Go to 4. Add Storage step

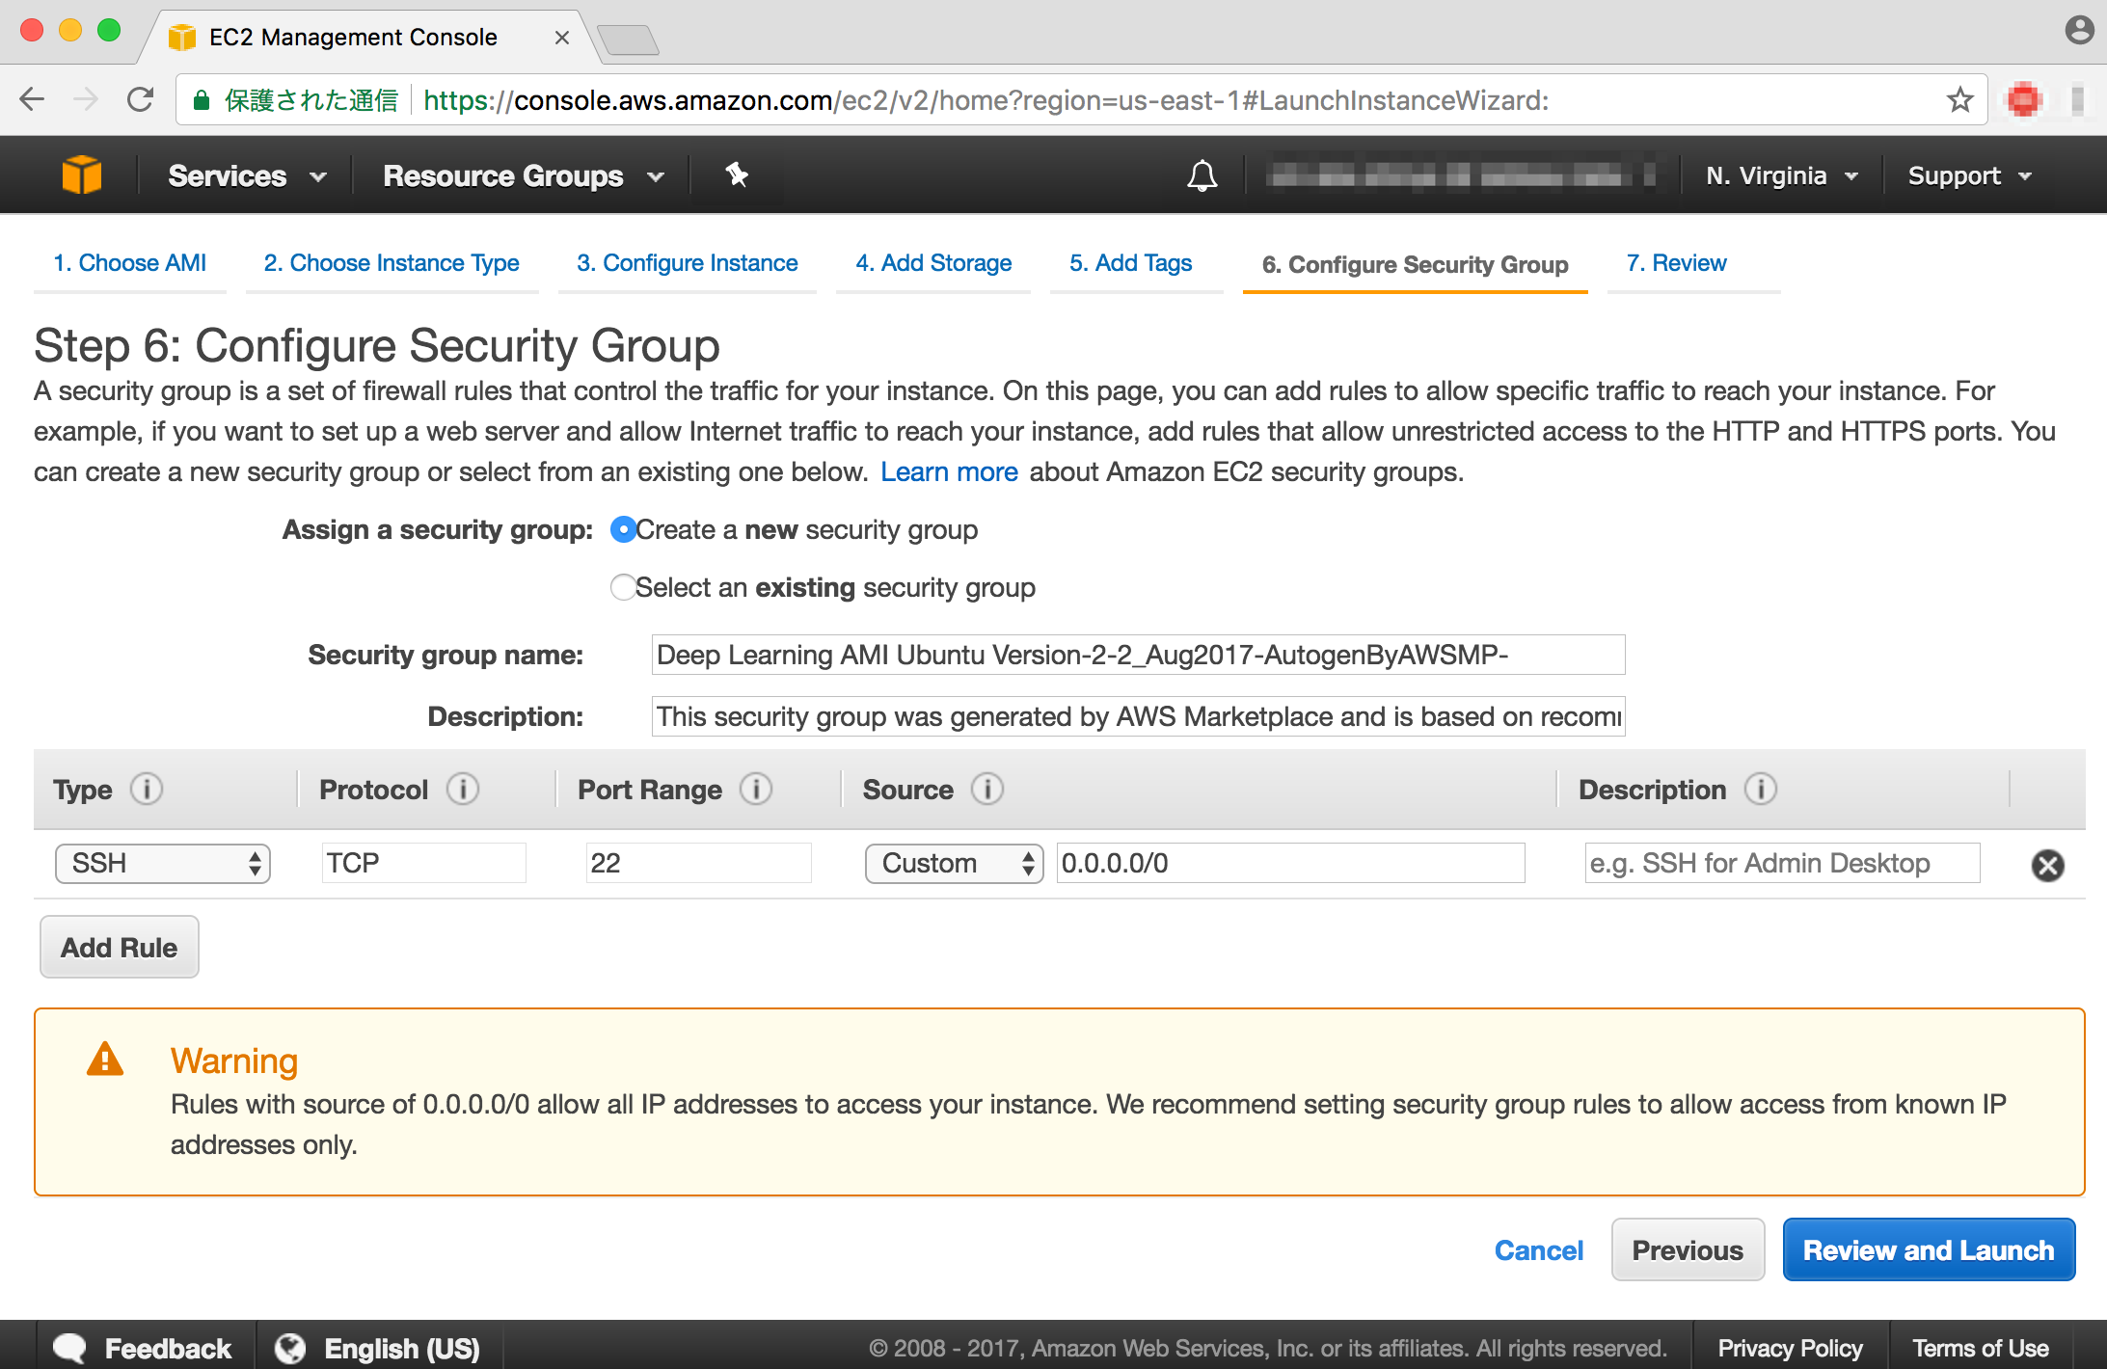click(933, 263)
